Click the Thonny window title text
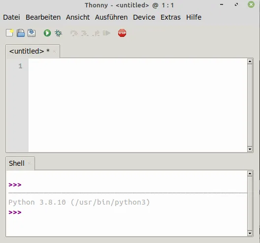The image size is (260, 243). [x=130, y=5]
